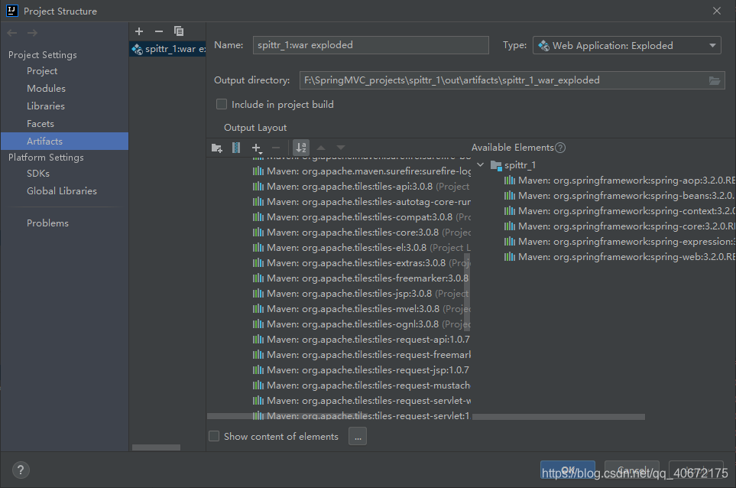Image resolution: width=736 pixels, height=488 pixels.
Task: Select Maven spring-web available element
Action: pos(620,257)
